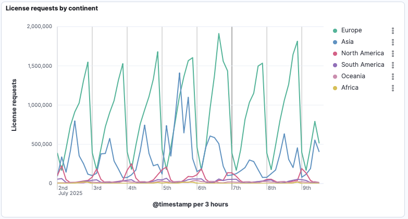The width and height of the screenshot is (408, 219).
Task: Open options menu for North America series
Action: tap(392, 53)
